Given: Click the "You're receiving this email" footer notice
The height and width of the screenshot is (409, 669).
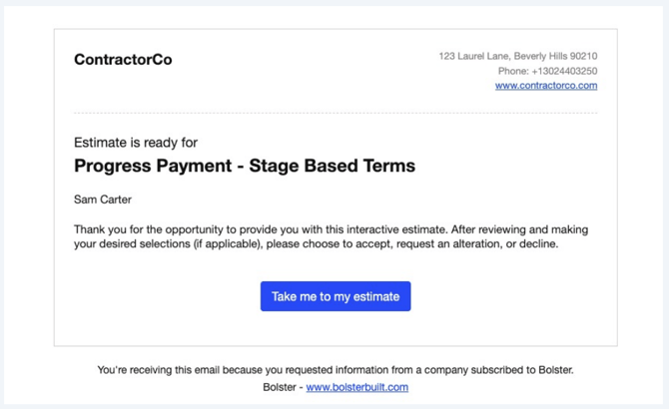Looking at the screenshot, I should click(335, 369).
